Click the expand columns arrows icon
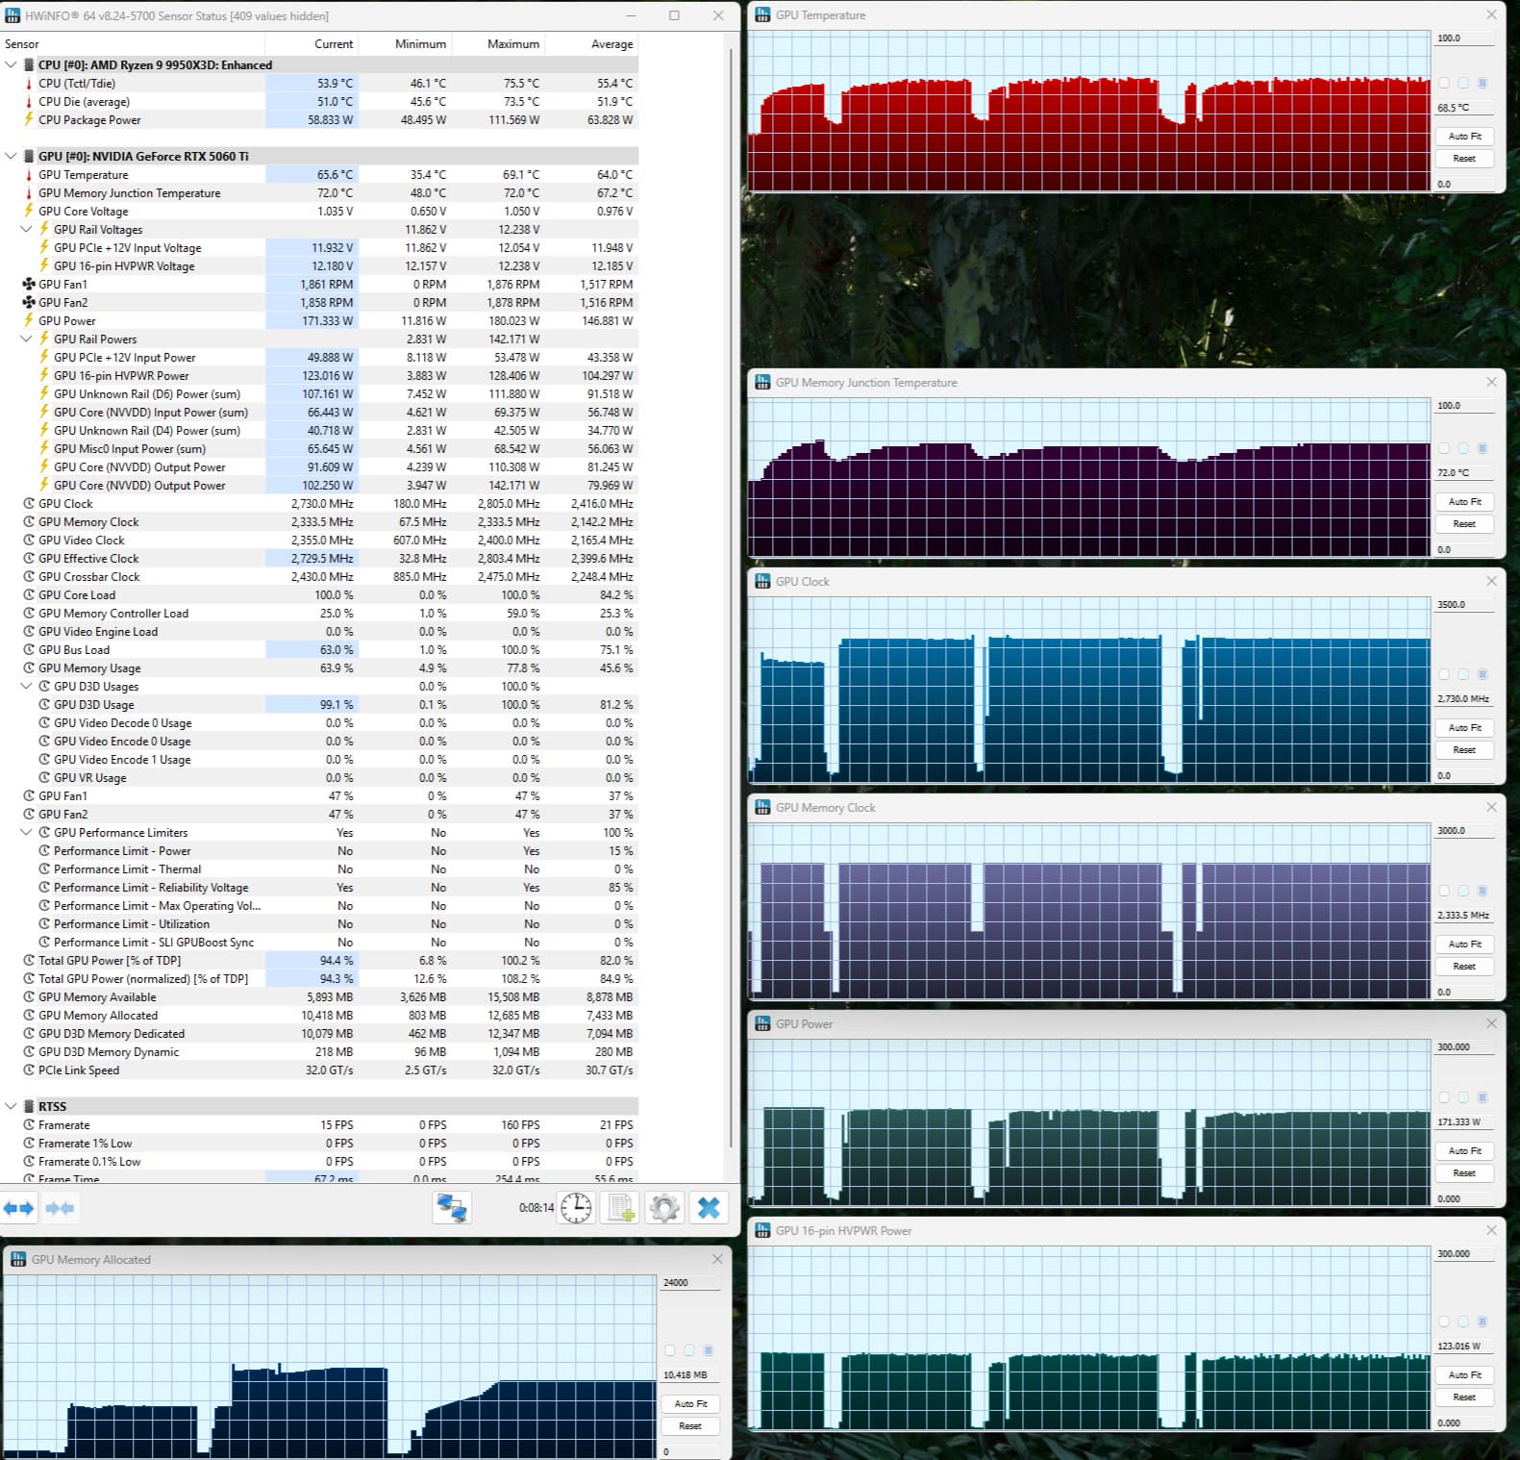This screenshot has width=1520, height=1460. tap(19, 1208)
